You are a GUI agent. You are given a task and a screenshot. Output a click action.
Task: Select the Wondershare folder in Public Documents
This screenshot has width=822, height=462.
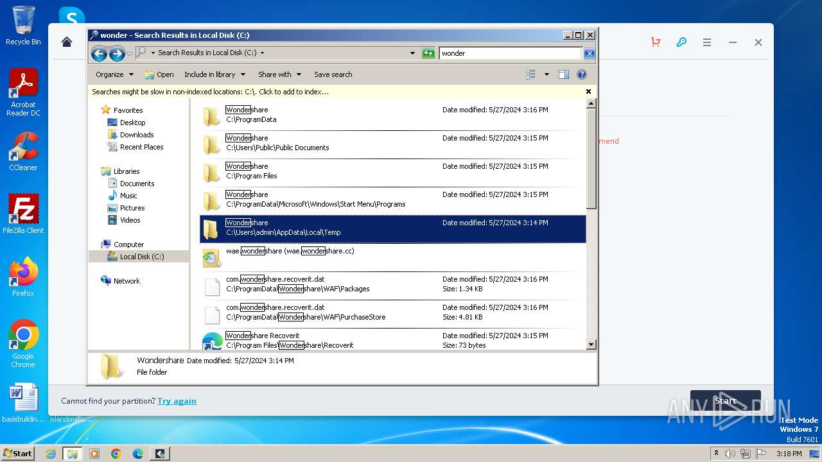click(392, 144)
